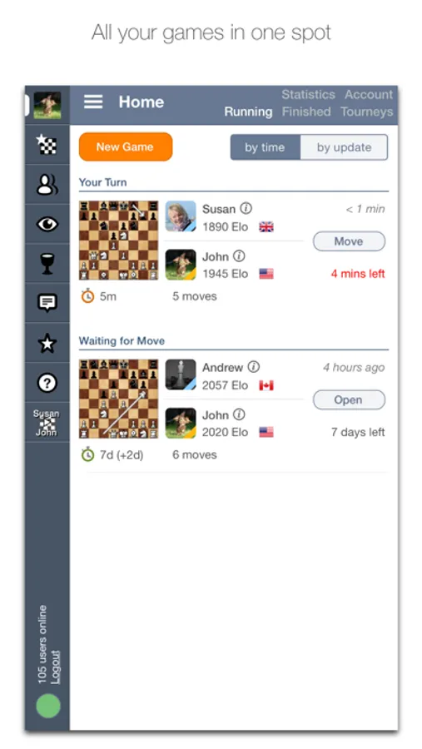Open the friends people icon in sidebar
Screen dimensions: 422x749
tap(47, 185)
